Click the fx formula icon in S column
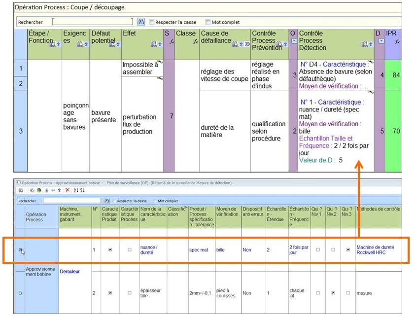The image size is (414, 318). click(172, 41)
